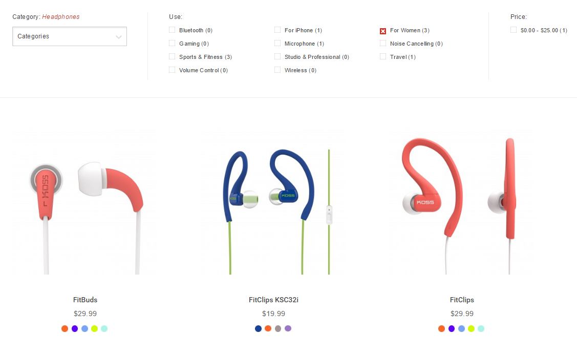Screen dimensions: 577x354
Task: Select the $0.00 - $25.00 price filter
Action: pos(514,30)
